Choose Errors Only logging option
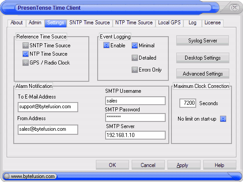Screen dimensions: 243x182 coord(134,70)
